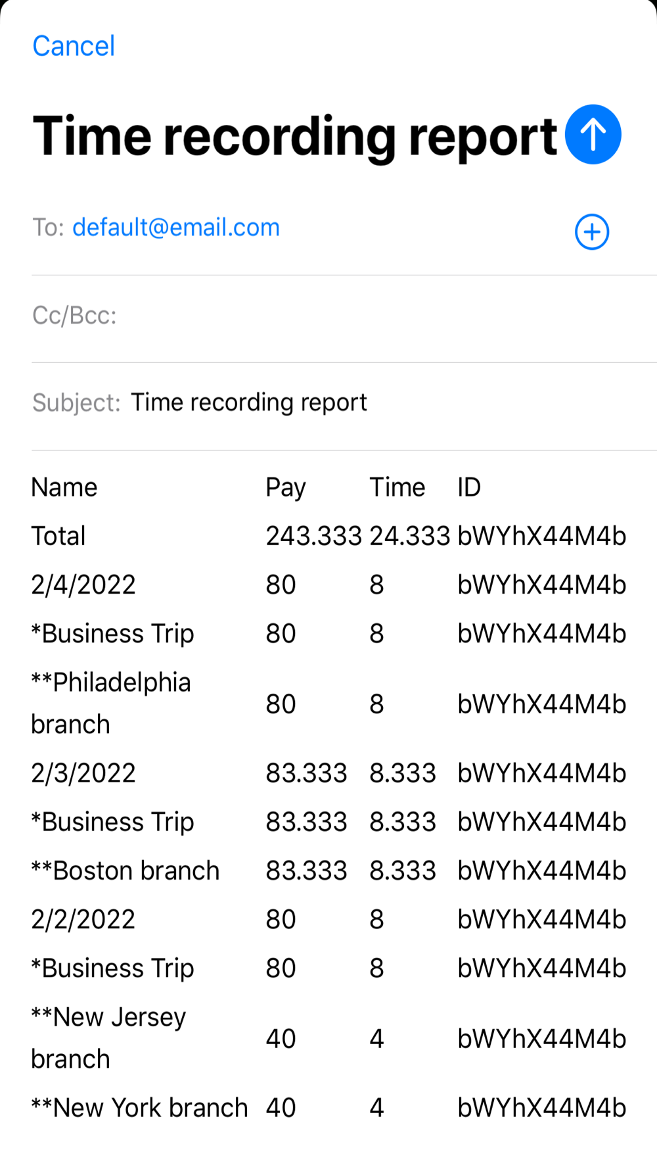
Task: Send the email with the blue arrow button
Action: click(593, 134)
